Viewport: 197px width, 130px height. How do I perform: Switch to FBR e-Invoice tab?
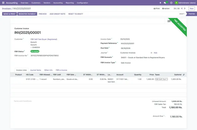[62, 70]
